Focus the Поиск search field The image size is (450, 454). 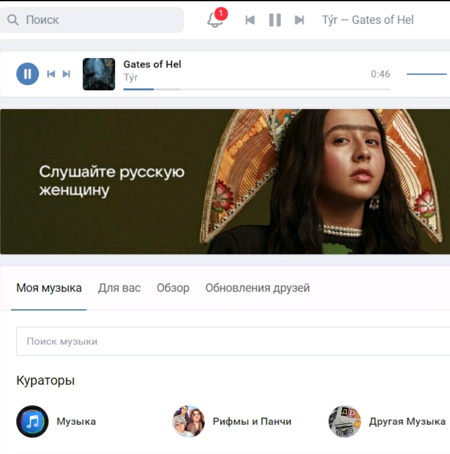(x=92, y=20)
